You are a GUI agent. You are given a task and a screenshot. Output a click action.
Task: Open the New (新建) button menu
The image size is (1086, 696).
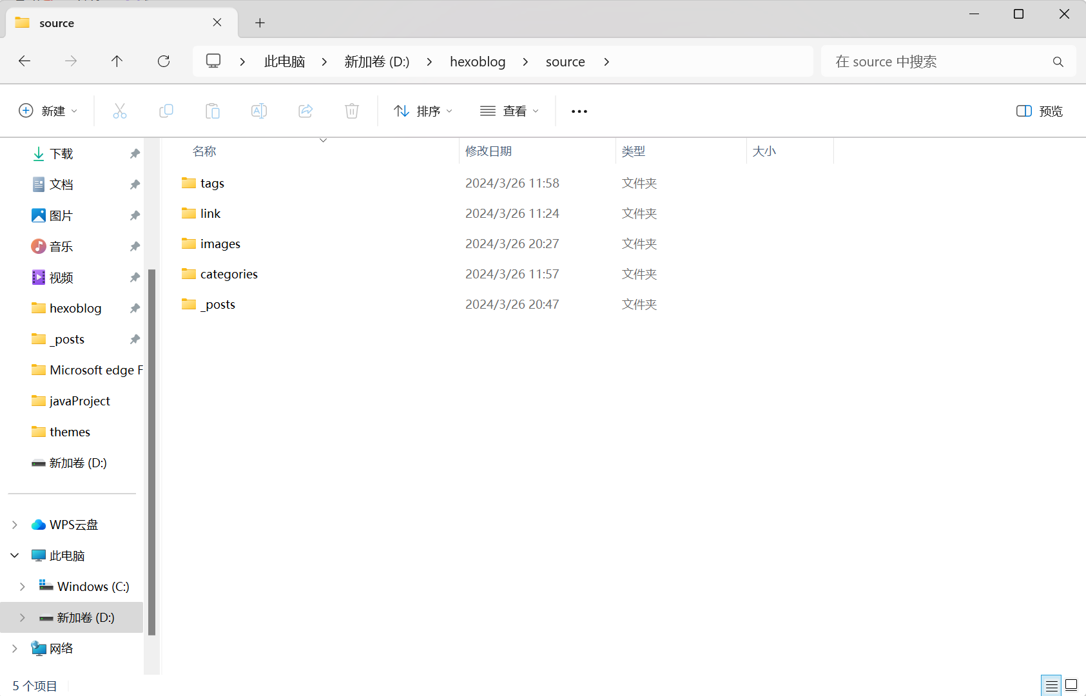pos(48,111)
